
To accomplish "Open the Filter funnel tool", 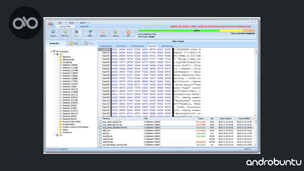I will pos(90,32).
